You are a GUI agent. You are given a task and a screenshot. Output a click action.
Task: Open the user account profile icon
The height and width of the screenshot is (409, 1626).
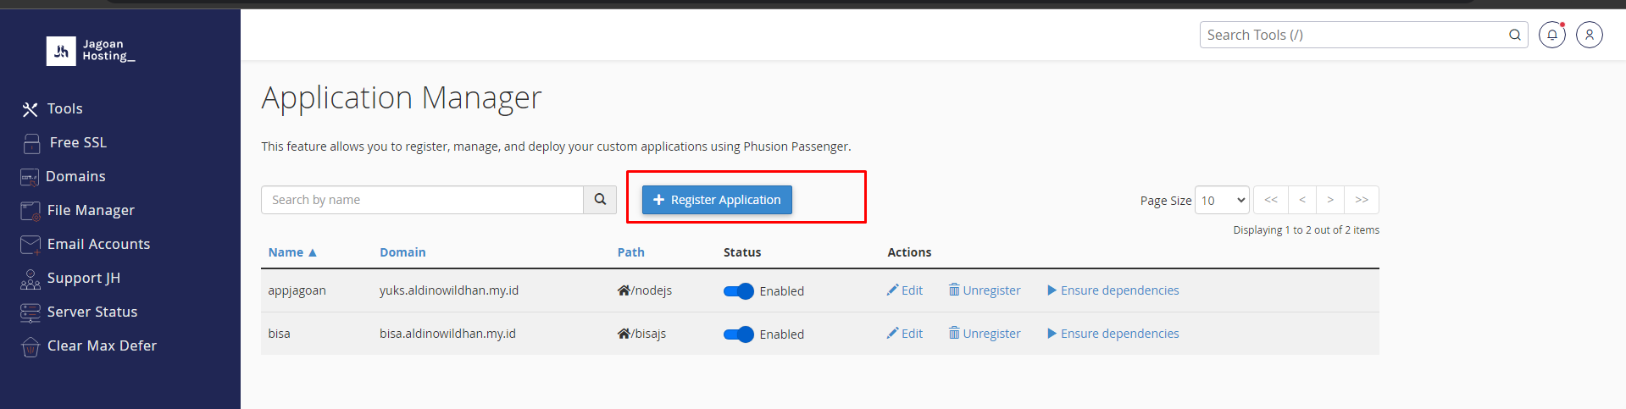[1589, 35]
